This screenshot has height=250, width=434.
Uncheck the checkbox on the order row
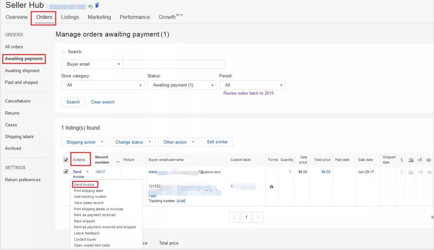66,172
